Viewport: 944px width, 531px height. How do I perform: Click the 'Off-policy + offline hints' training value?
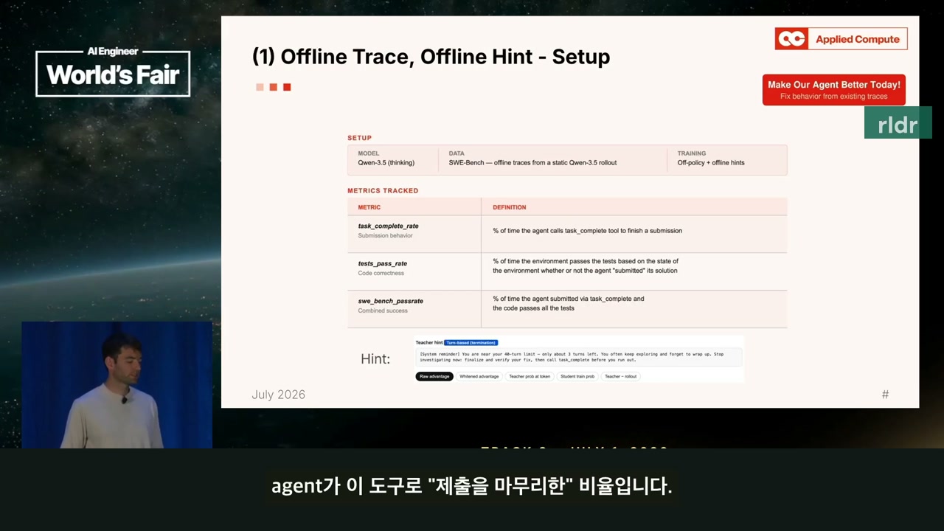[711, 162]
